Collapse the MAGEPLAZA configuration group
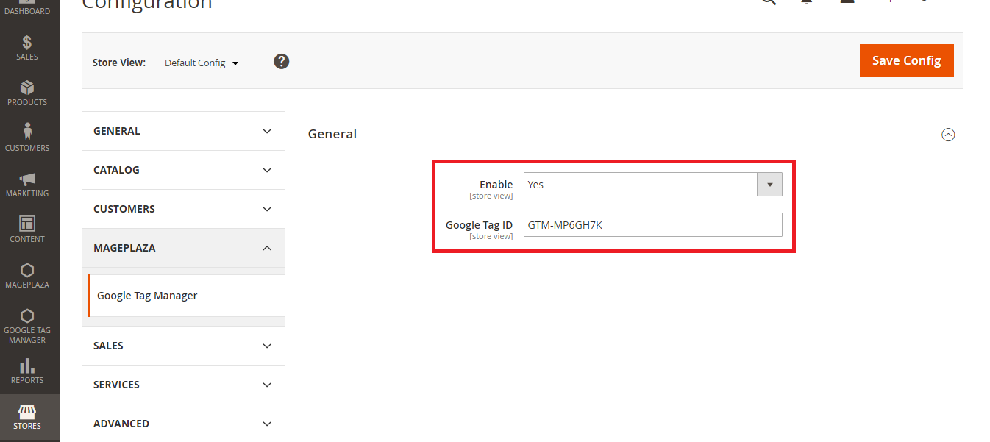 click(183, 248)
